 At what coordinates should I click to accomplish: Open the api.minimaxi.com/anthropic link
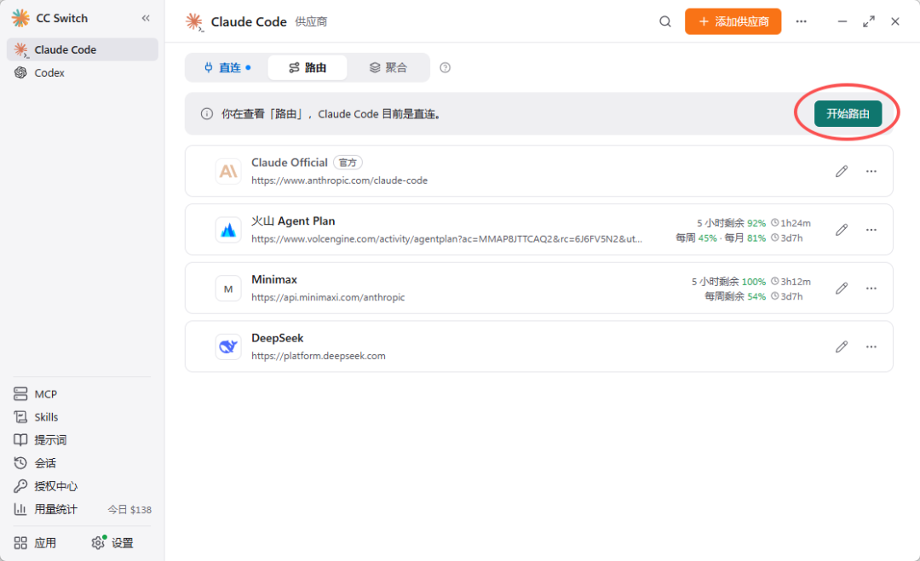click(x=328, y=298)
